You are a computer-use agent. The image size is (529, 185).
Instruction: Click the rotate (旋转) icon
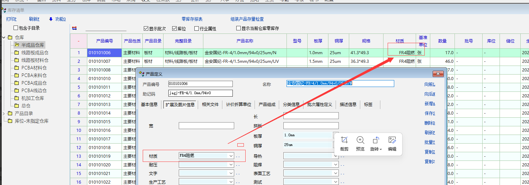point(376,140)
